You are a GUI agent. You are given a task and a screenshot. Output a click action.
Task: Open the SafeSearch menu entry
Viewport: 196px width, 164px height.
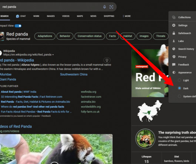click(x=182, y=33)
